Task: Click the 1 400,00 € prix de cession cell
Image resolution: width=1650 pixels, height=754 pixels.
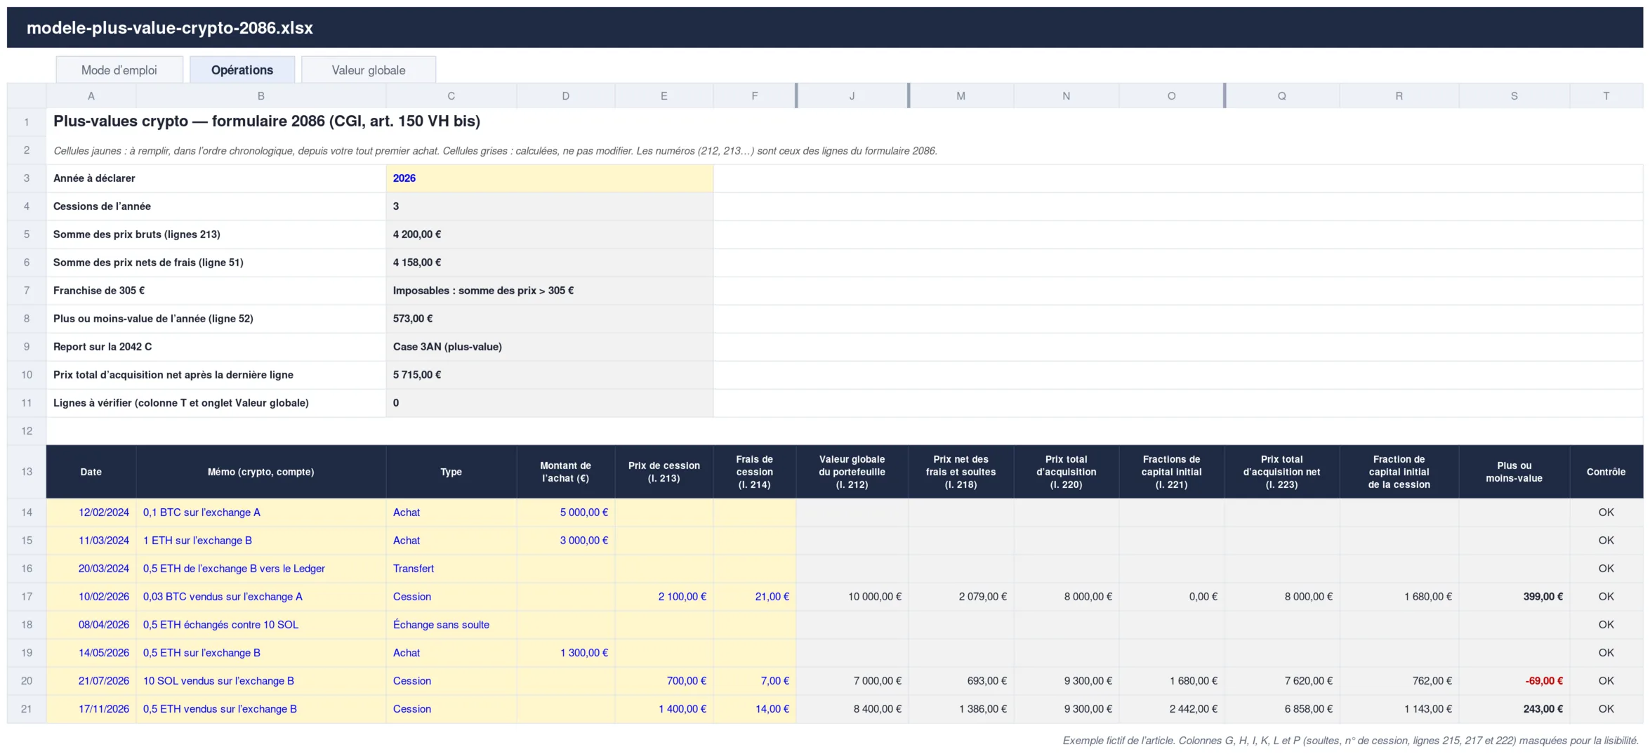Action: (664, 709)
